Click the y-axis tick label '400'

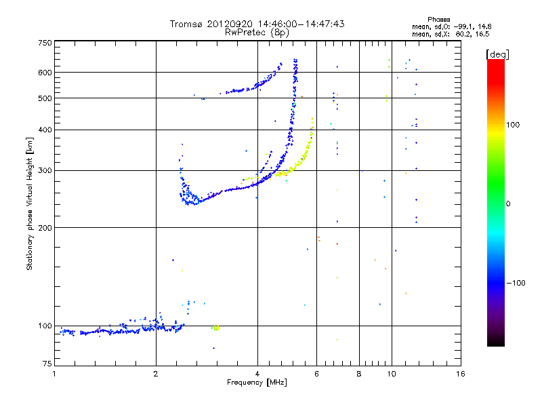tap(45, 130)
